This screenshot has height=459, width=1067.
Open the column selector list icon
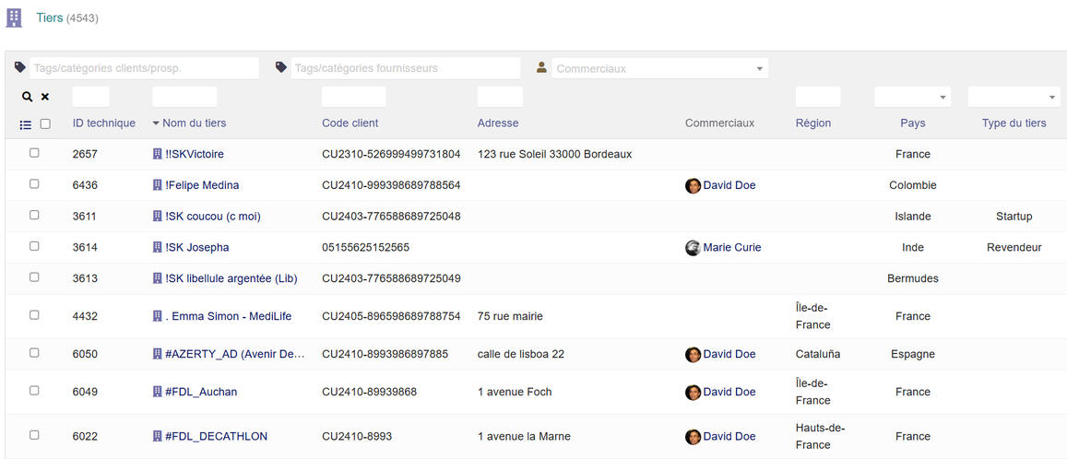(x=26, y=124)
